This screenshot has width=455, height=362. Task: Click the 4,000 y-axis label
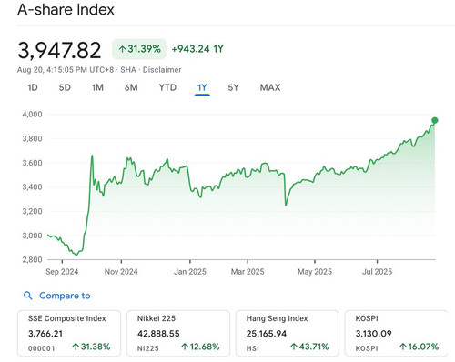tap(32, 115)
